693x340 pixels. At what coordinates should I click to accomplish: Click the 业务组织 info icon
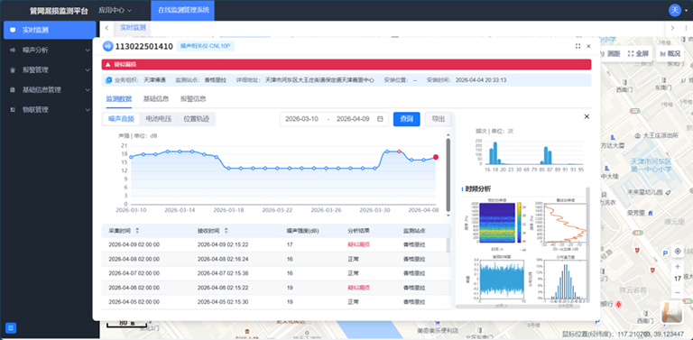(x=108, y=80)
